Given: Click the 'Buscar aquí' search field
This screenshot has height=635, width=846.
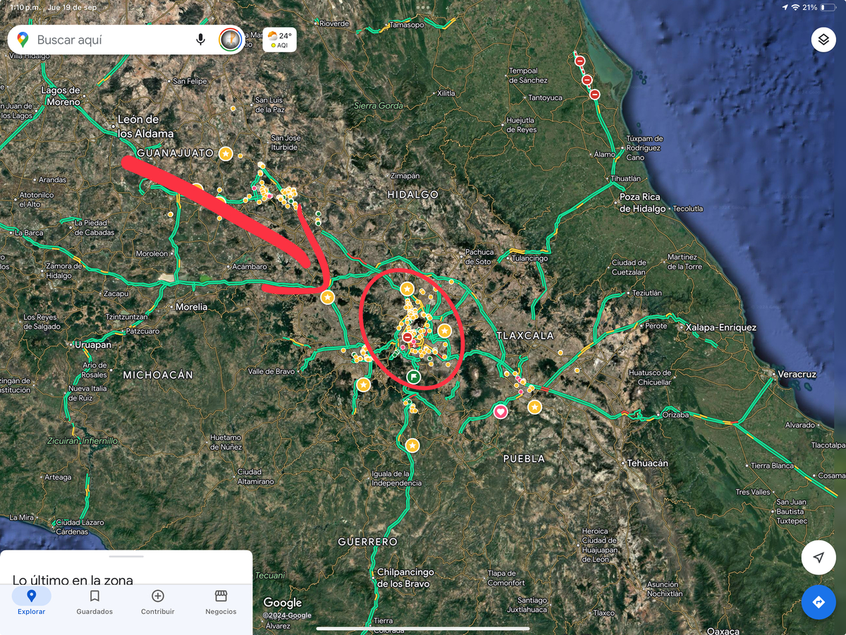Looking at the screenshot, I should (106, 40).
